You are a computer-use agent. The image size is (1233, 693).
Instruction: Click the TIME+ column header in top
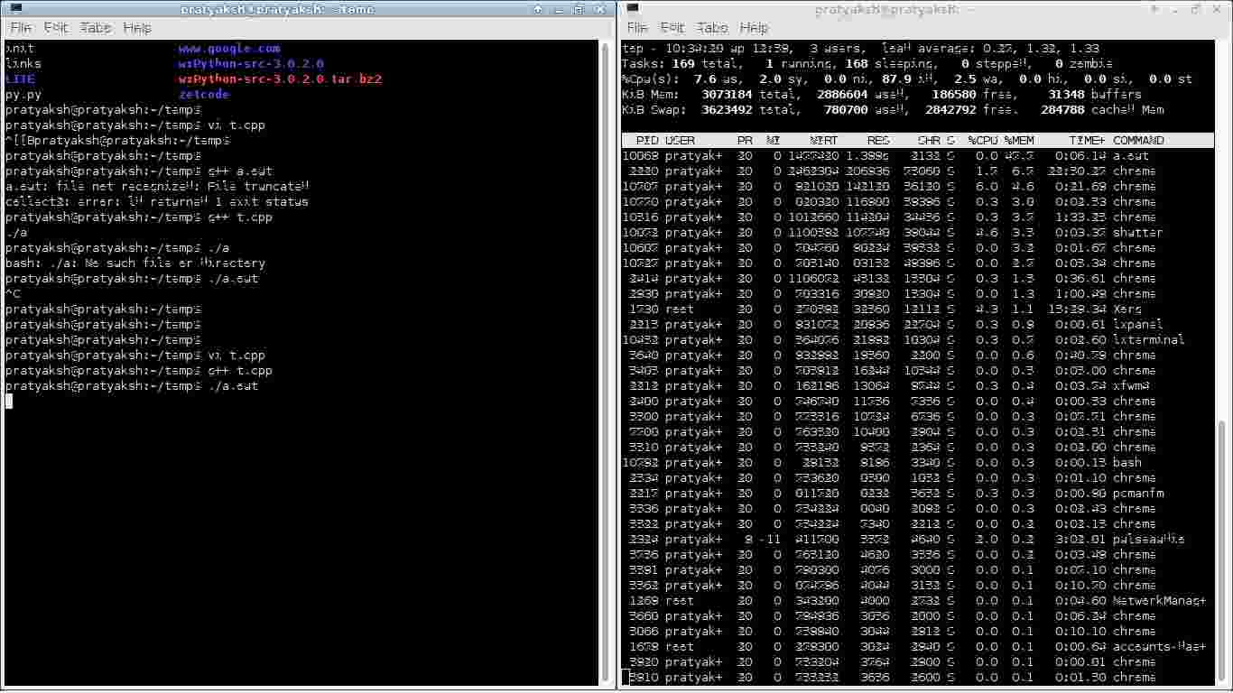1086,140
